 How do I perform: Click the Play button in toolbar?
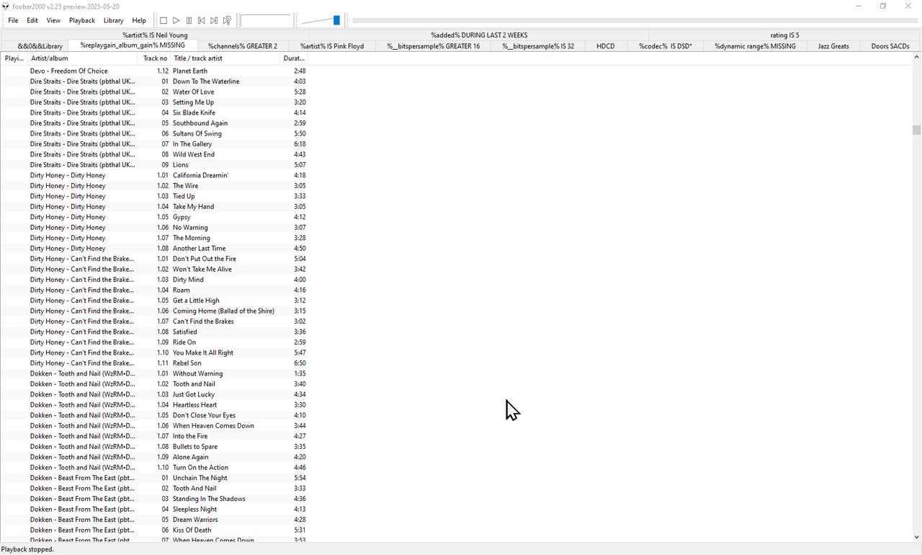coord(176,21)
